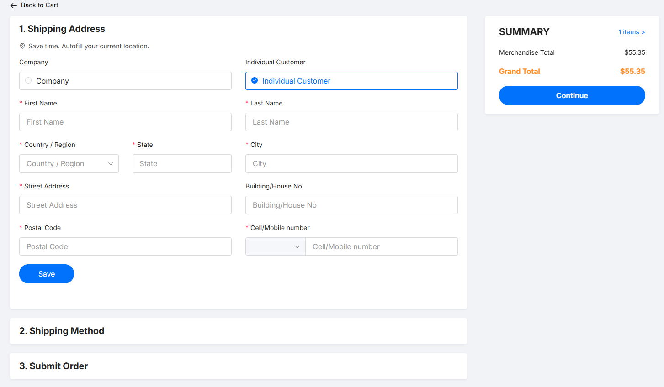Click the 1 items link in Summary

click(631, 32)
